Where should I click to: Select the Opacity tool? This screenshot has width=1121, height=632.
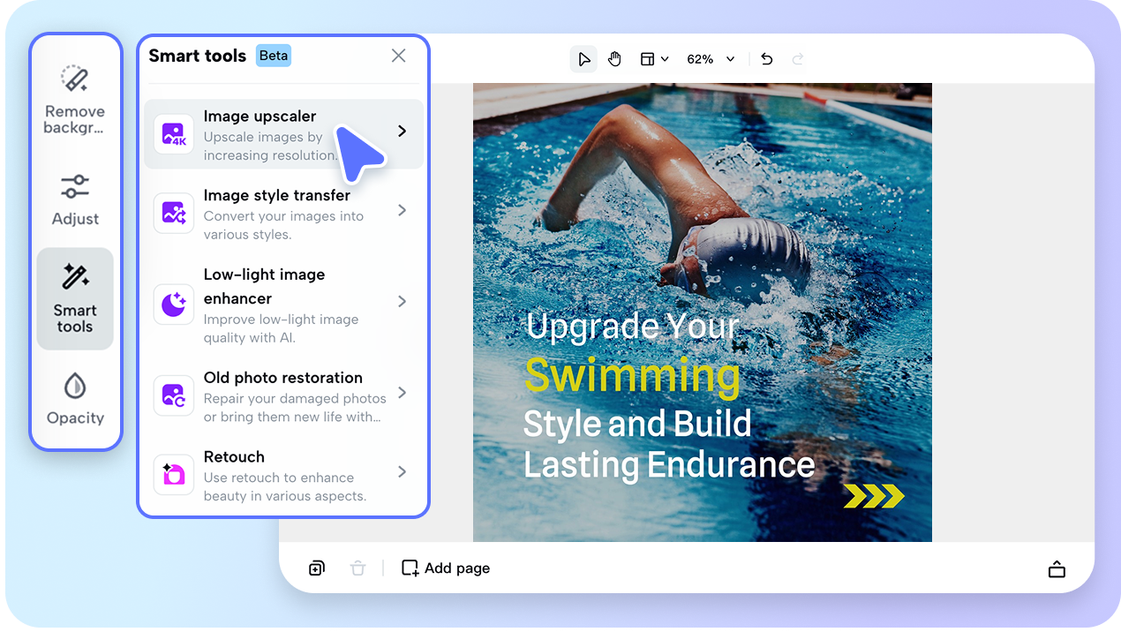[75, 397]
